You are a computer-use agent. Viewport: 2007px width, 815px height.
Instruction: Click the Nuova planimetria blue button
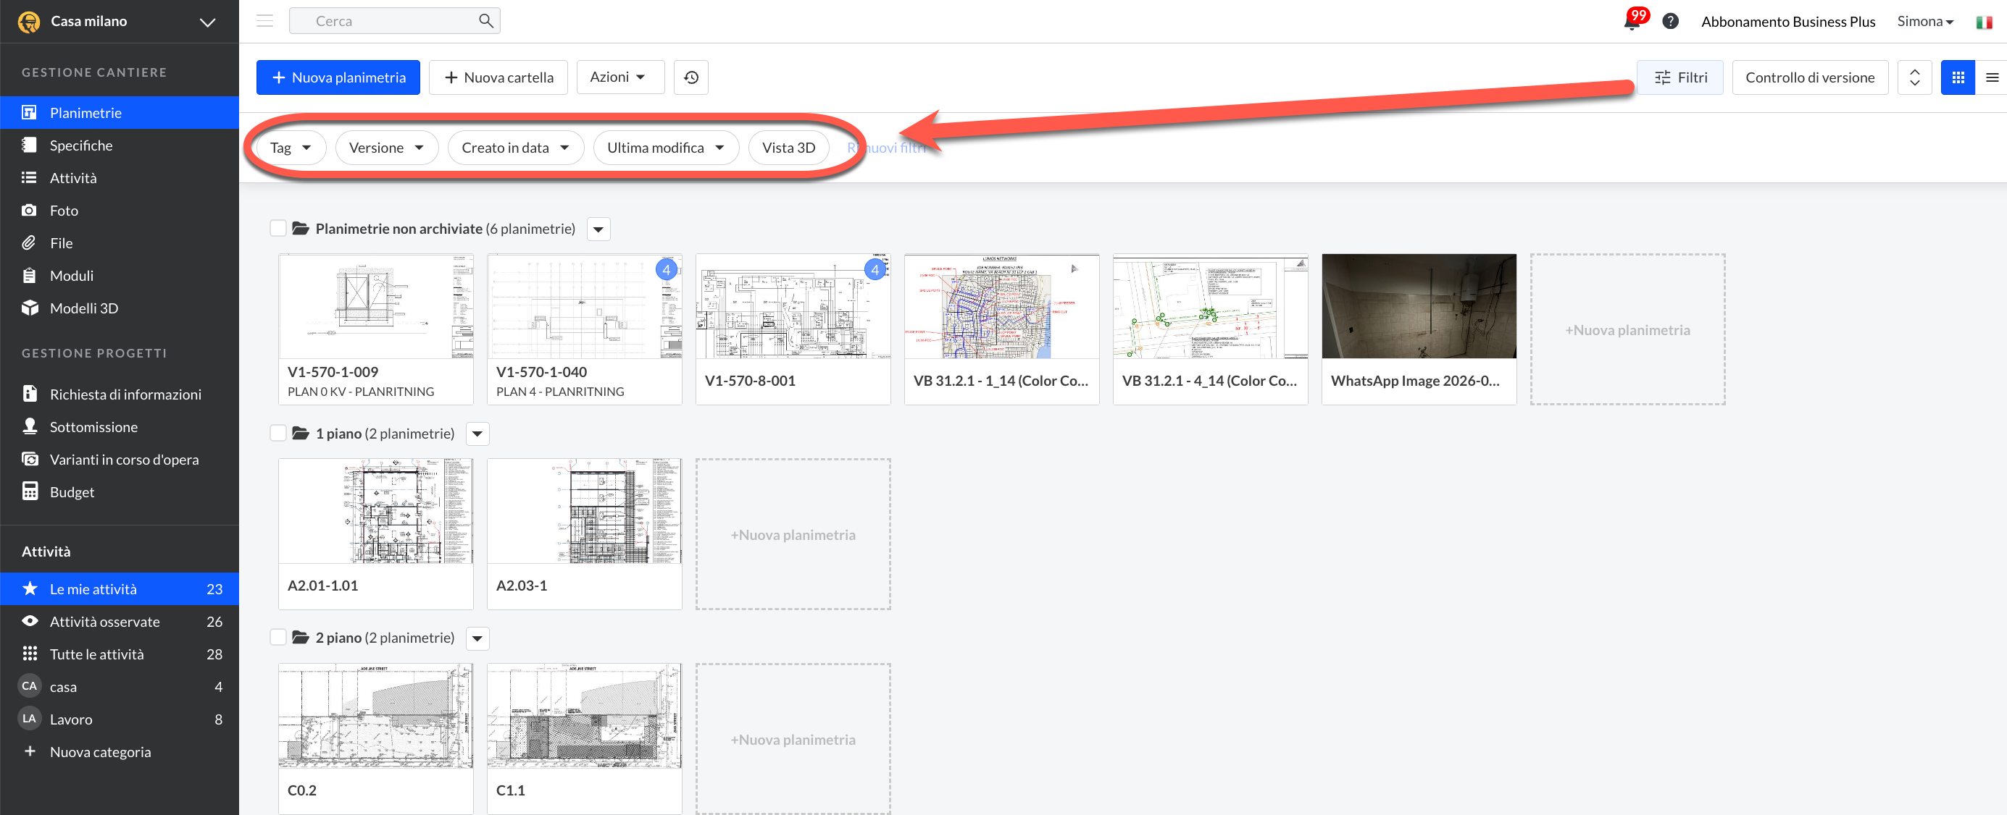coord(338,77)
